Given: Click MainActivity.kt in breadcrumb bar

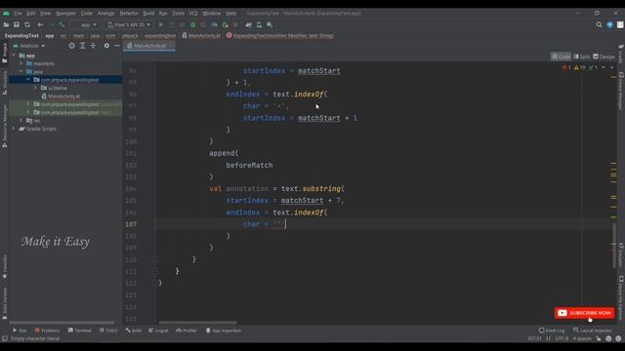Looking at the screenshot, I should tap(201, 35).
